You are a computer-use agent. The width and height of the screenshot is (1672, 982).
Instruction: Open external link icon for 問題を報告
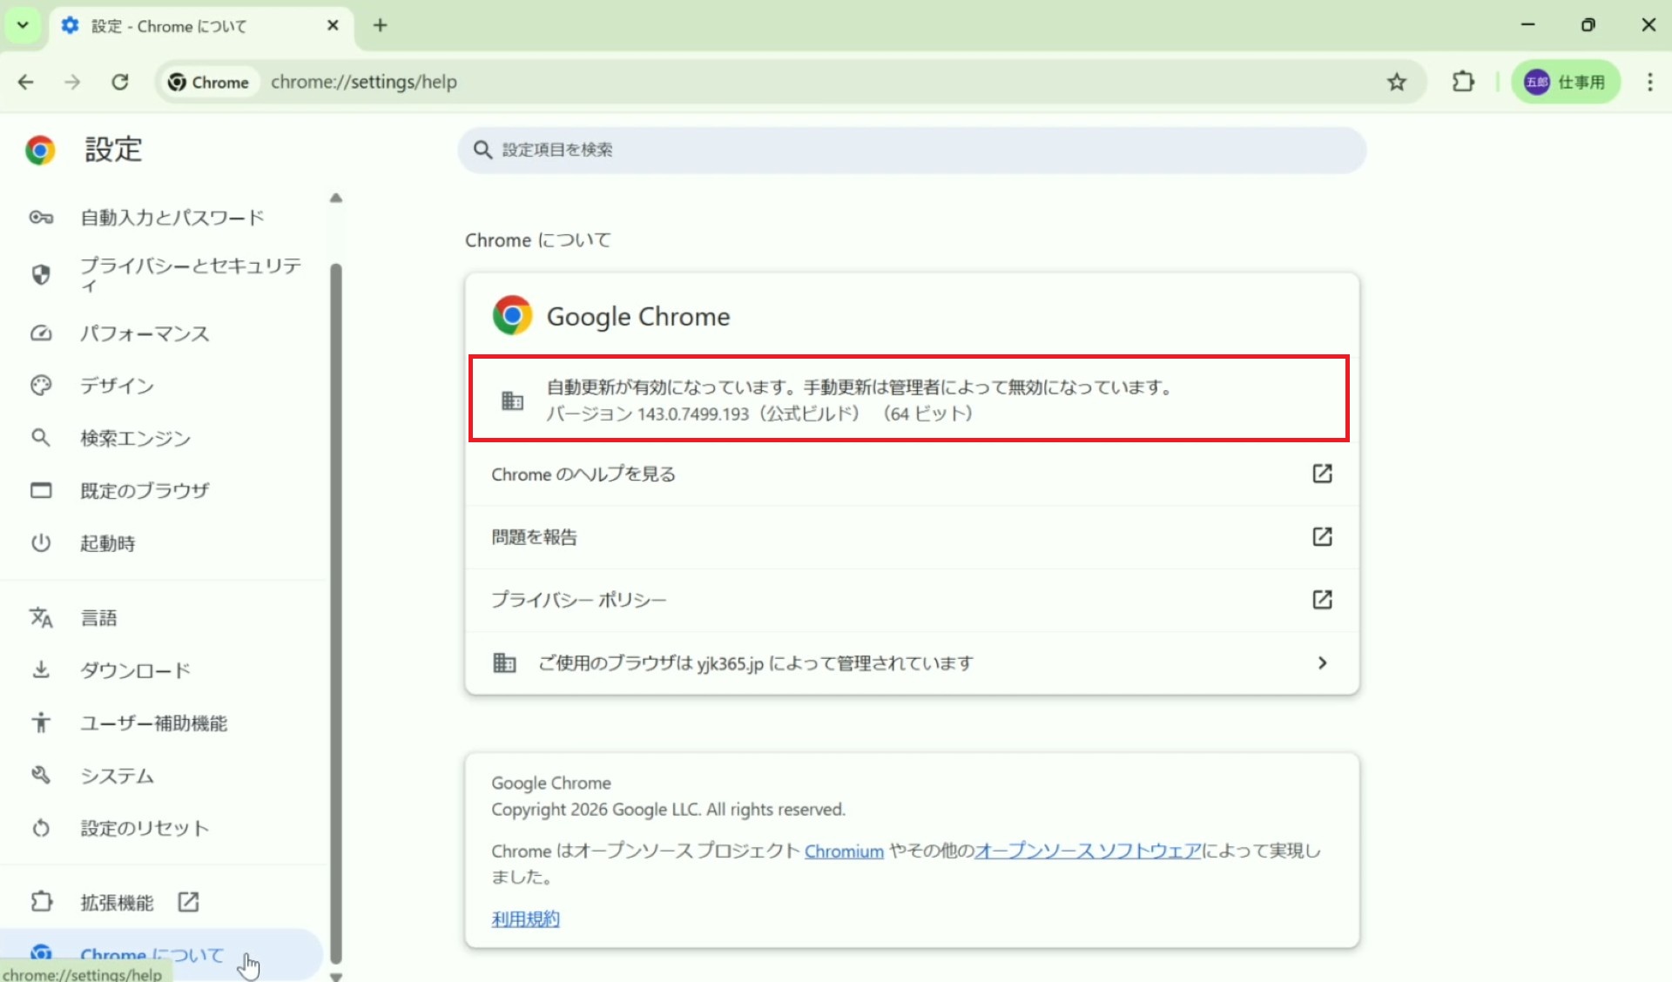click(1322, 536)
